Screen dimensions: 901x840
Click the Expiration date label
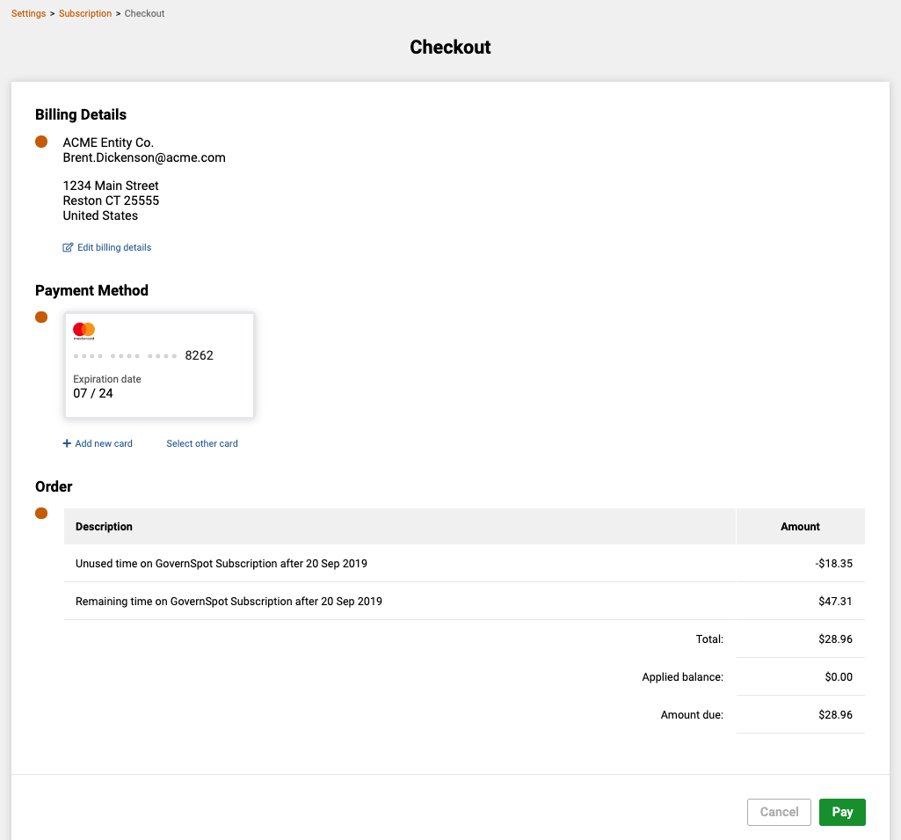(x=107, y=379)
